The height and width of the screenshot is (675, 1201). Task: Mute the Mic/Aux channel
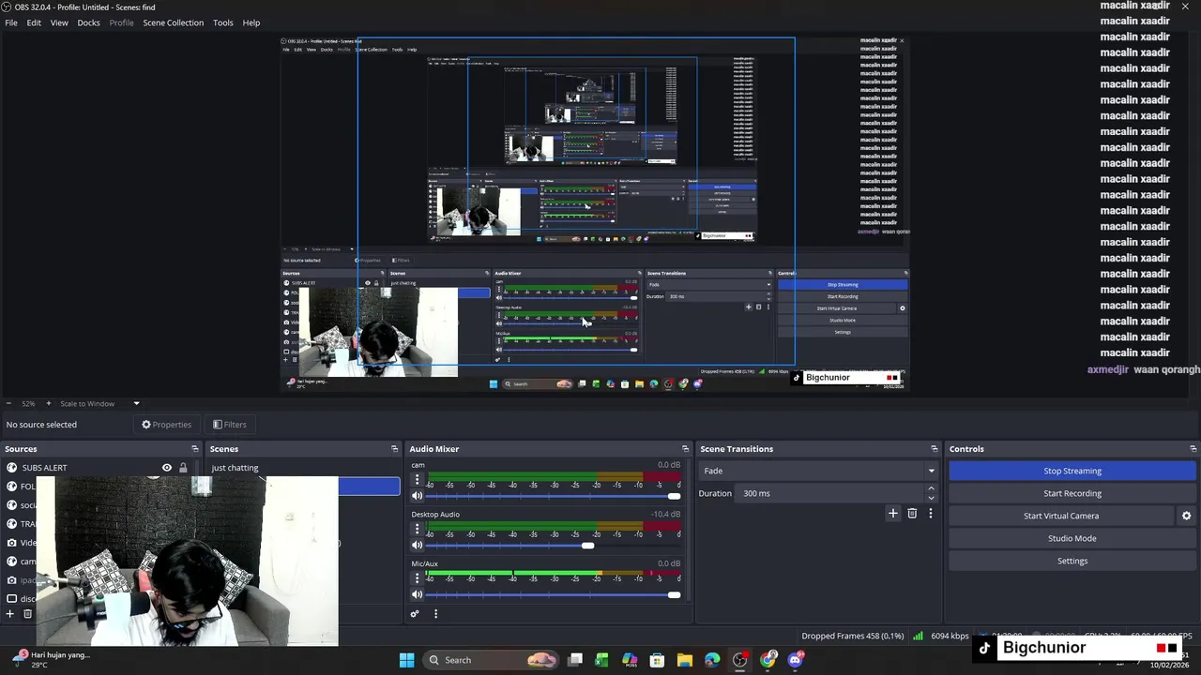418,594
